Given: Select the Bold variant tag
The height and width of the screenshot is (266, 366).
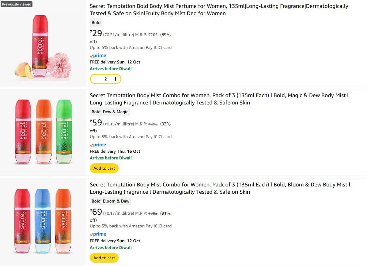Looking at the screenshot, I should tap(96, 22).
